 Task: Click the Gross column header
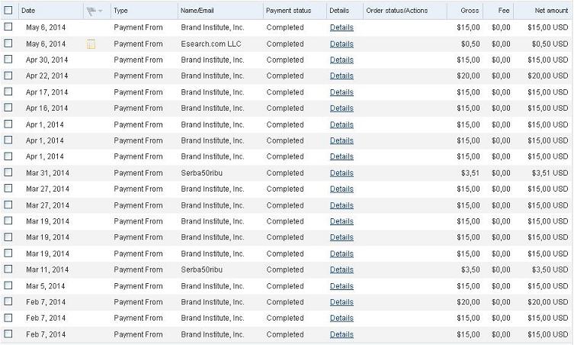point(470,11)
